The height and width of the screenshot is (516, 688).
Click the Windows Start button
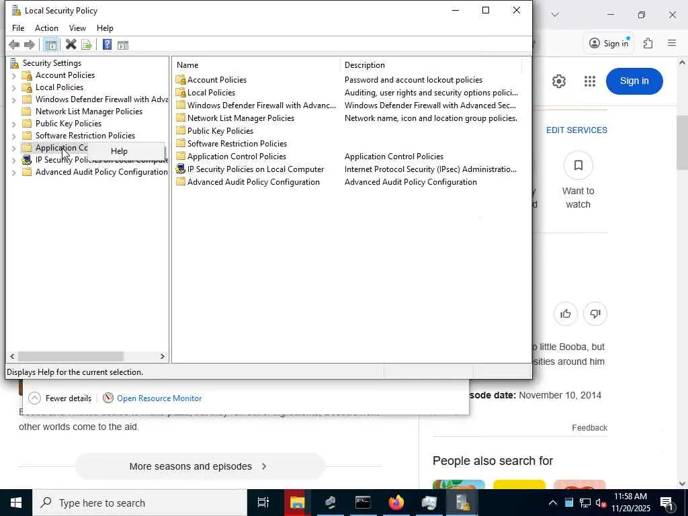(x=16, y=503)
